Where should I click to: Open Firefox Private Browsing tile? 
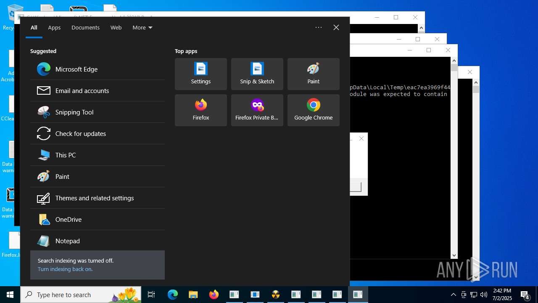257,110
